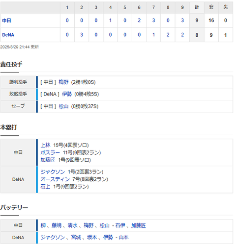Open ジャクソン link in home run list
The height and width of the screenshot is (244, 236).
click(x=53, y=171)
